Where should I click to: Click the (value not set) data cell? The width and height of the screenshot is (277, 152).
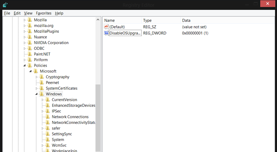pos(194,27)
